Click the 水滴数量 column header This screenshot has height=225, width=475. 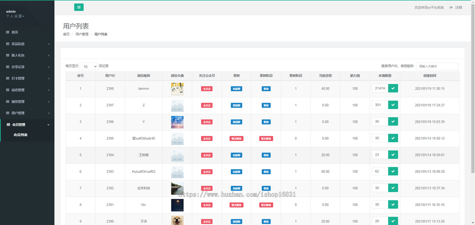385,76
